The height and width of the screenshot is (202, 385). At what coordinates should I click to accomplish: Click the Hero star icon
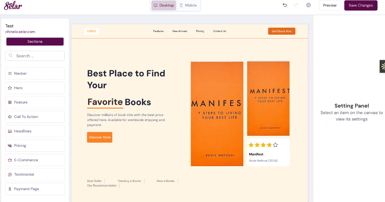tap(10, 88)
